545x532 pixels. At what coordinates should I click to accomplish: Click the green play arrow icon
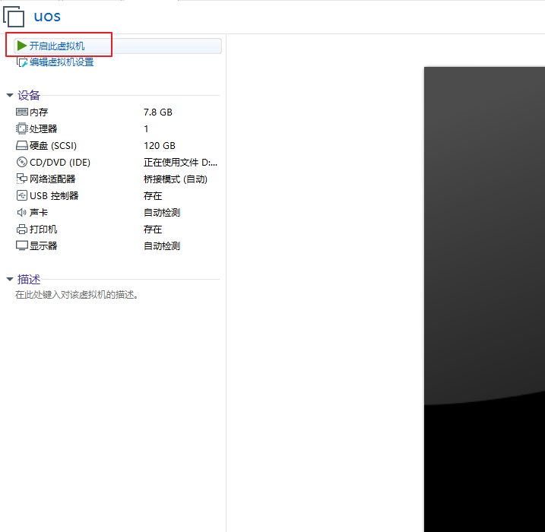22,46
